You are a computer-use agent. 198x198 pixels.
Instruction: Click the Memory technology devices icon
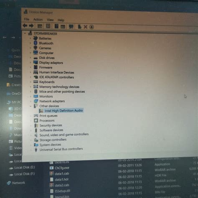click(36, 86)
